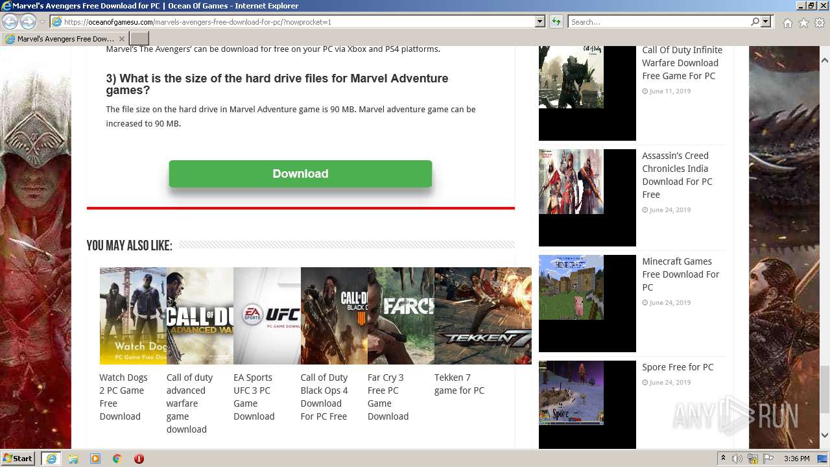Open Call of Duty Black Ops 4 link
830x467 pixels.
[x=324, y=397]
